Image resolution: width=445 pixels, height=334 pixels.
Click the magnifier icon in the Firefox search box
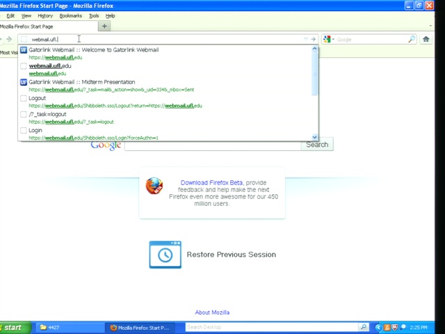412,39
